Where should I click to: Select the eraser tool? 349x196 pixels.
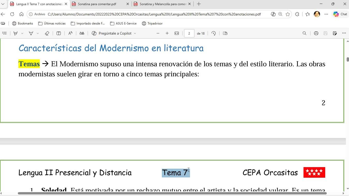coord(47,33)
